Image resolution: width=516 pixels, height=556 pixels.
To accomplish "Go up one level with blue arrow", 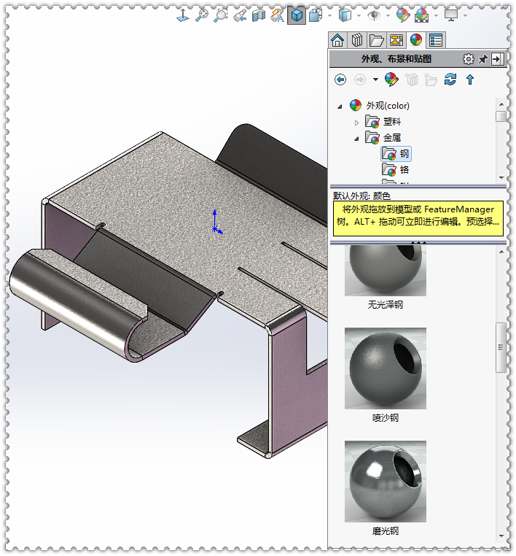I will coord(470,80).
